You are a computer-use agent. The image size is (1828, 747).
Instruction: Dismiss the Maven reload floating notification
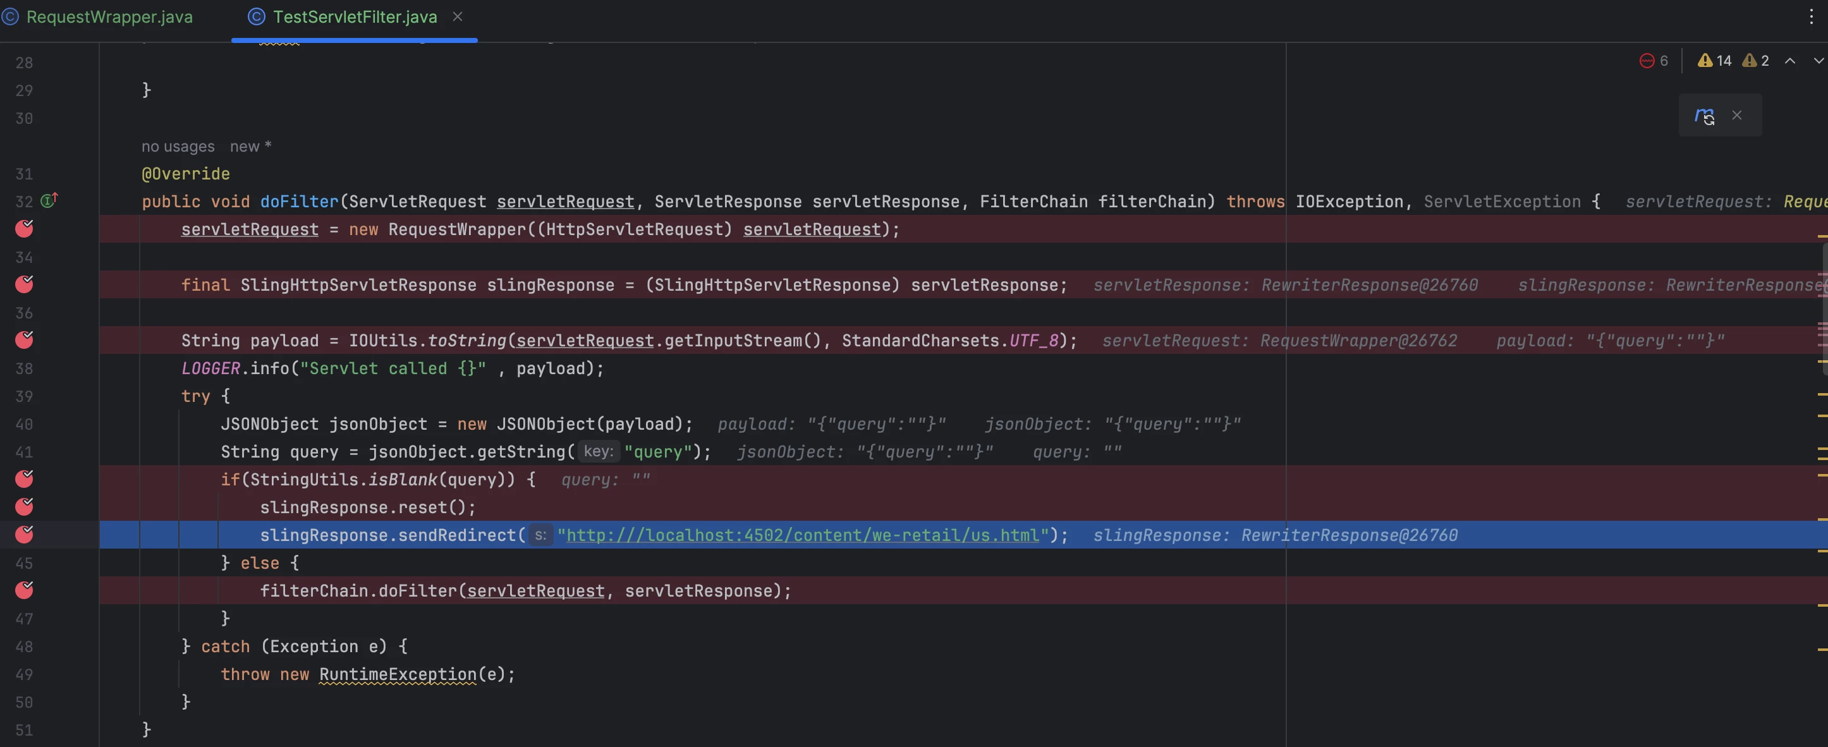pyautogui.click(x=1736, y=115)
